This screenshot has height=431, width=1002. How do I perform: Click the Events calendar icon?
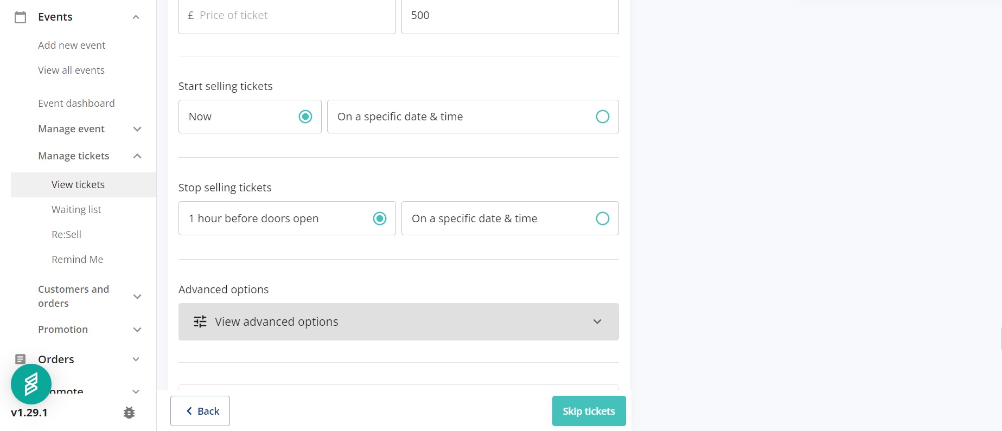click(x=20, y=17)
